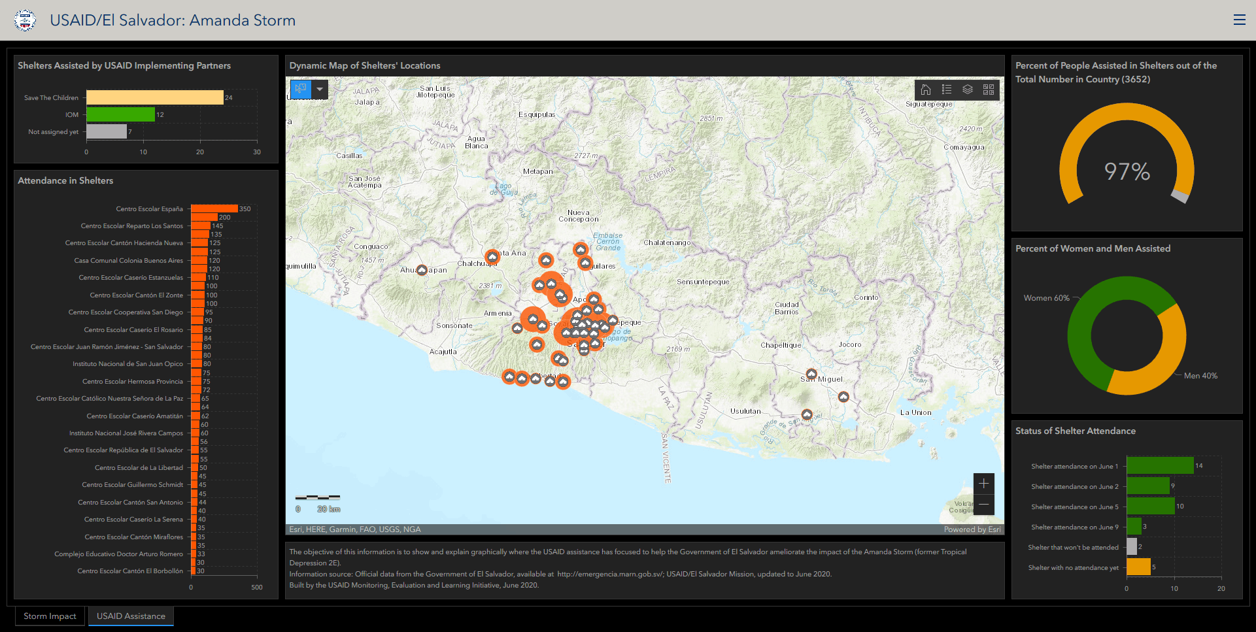Click the USAID logo in header

tap(25, 20)
